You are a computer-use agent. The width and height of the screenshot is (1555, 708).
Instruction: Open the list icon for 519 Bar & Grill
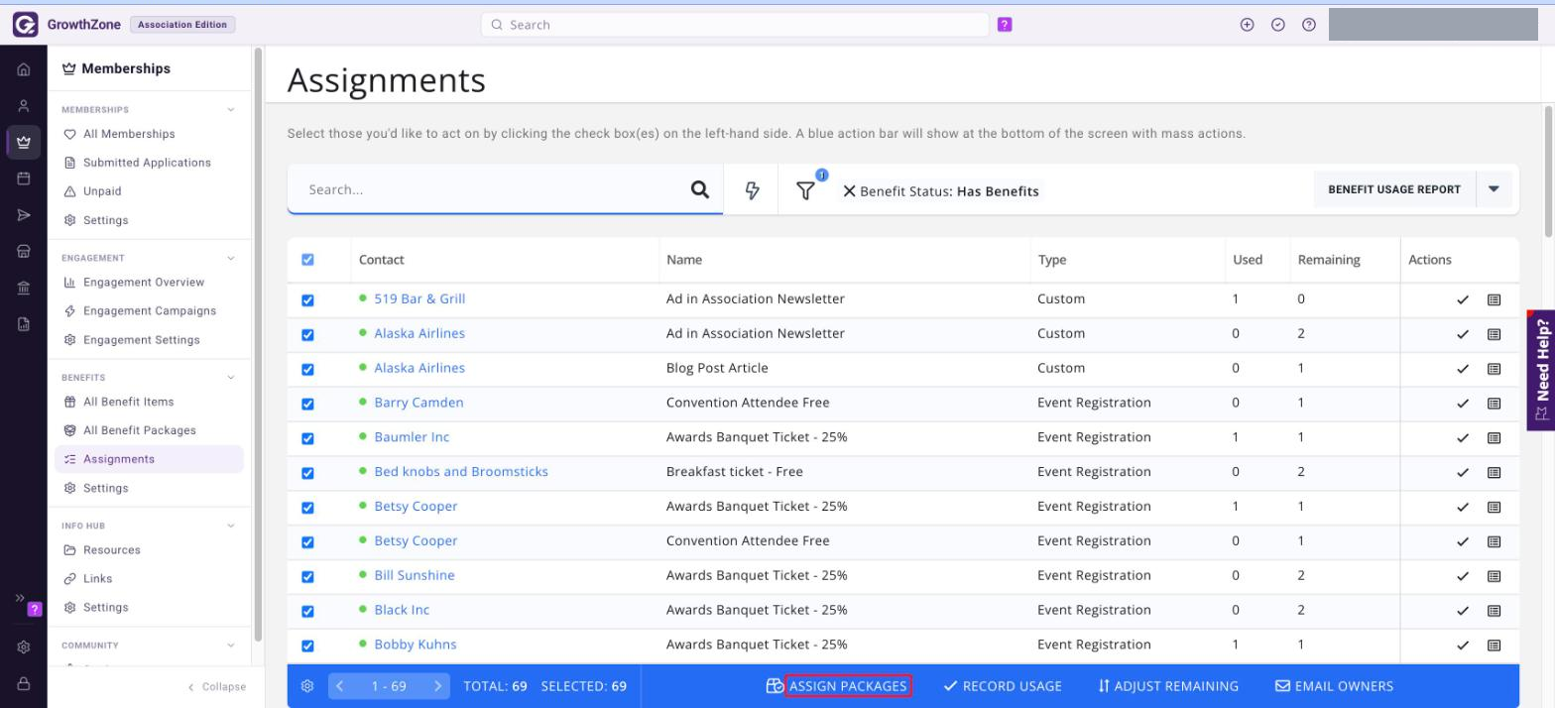tap(1494, 299)
